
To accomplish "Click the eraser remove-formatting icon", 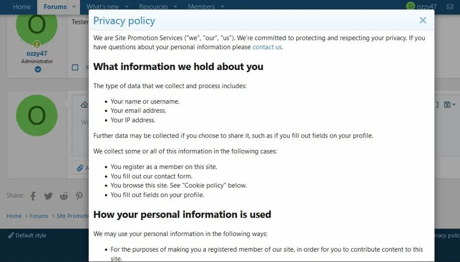I will pos(84,105).
